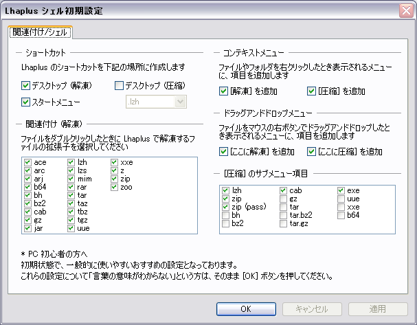Toggle [解凍] を追加 context menu checkbox
Screen dimensions: 417x325
pyautogui.click(x=223, y=91)
